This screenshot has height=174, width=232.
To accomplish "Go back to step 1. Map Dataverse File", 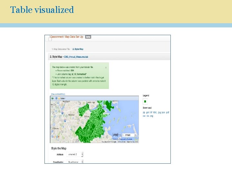I will [61, 49].
